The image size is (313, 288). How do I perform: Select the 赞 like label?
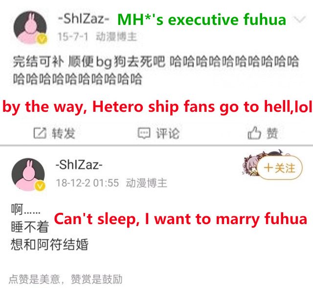coord(272,133)
